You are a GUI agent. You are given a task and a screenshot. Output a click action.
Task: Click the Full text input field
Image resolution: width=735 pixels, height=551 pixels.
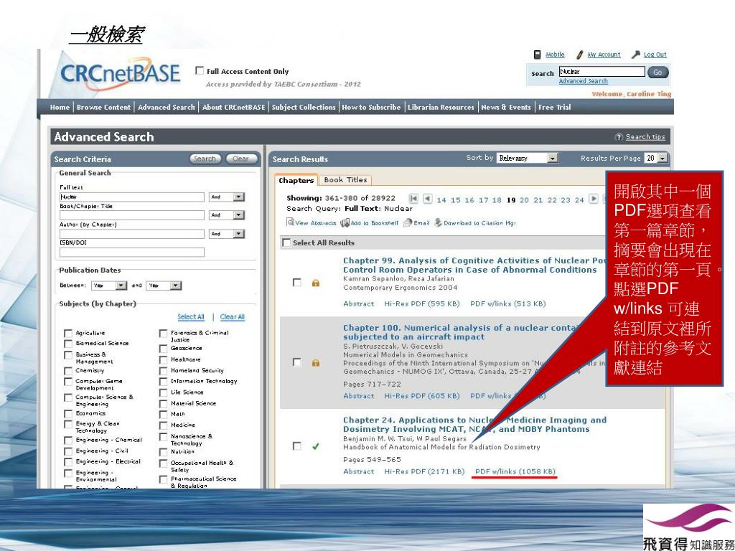click(x=132, y=197)
